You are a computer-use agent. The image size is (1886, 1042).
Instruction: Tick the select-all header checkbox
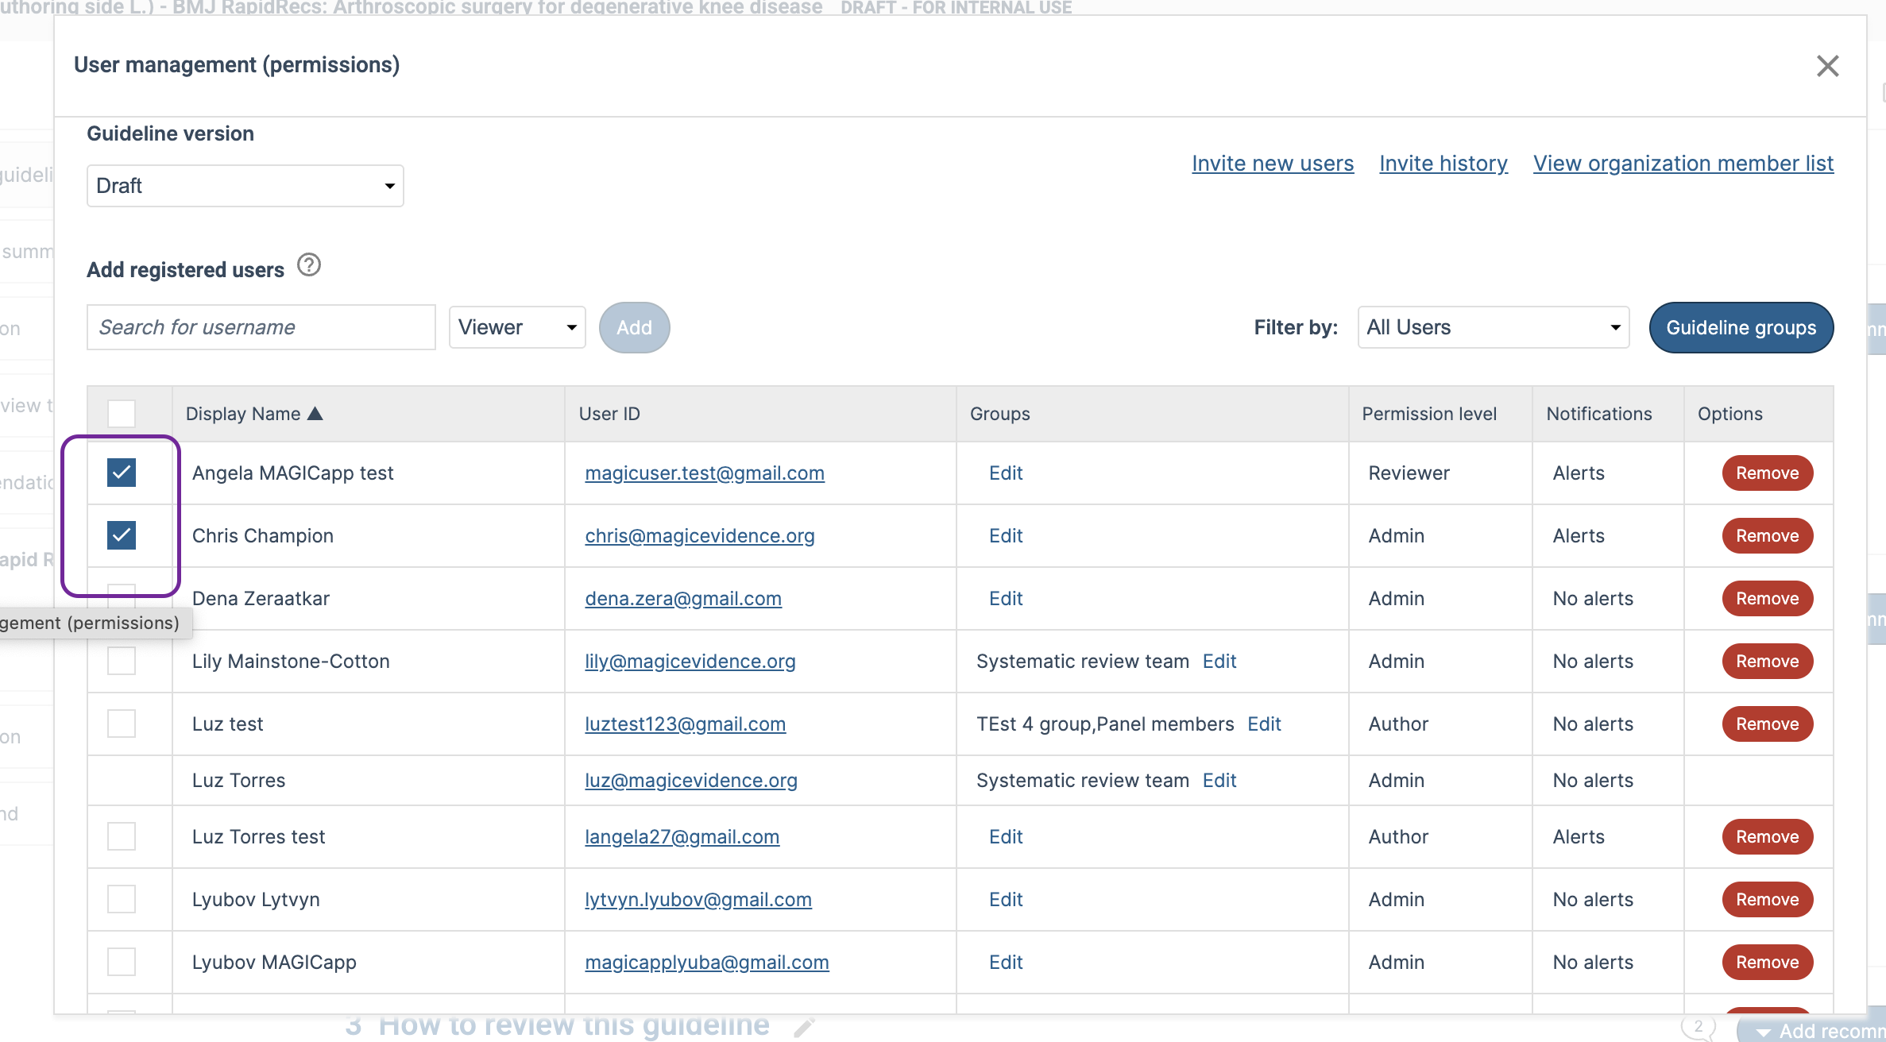click(x=122, y=414)
